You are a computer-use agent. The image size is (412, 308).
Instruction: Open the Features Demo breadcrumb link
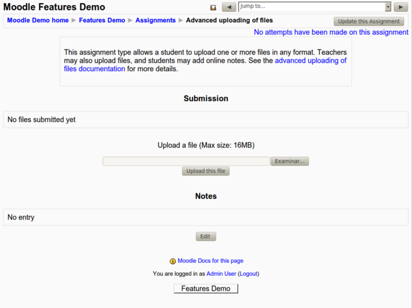[x=102, y=20]
